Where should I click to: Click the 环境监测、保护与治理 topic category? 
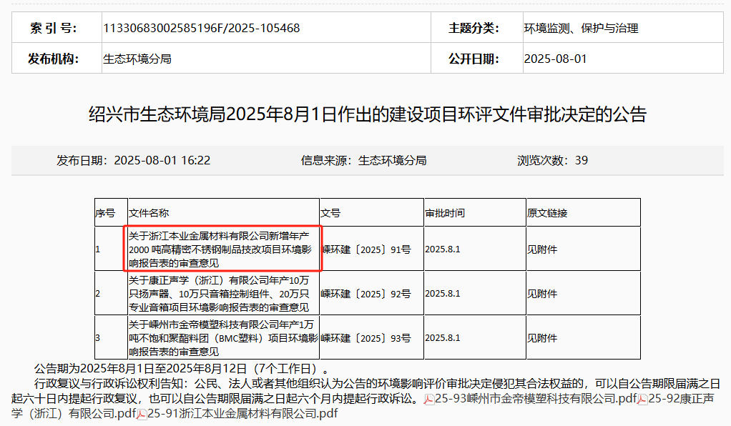tap(581, 28)
